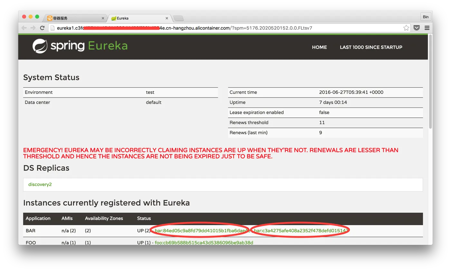Close the 容器服务 tab
This screenshot has height=271, width=451.
click(x=103, y=18)
